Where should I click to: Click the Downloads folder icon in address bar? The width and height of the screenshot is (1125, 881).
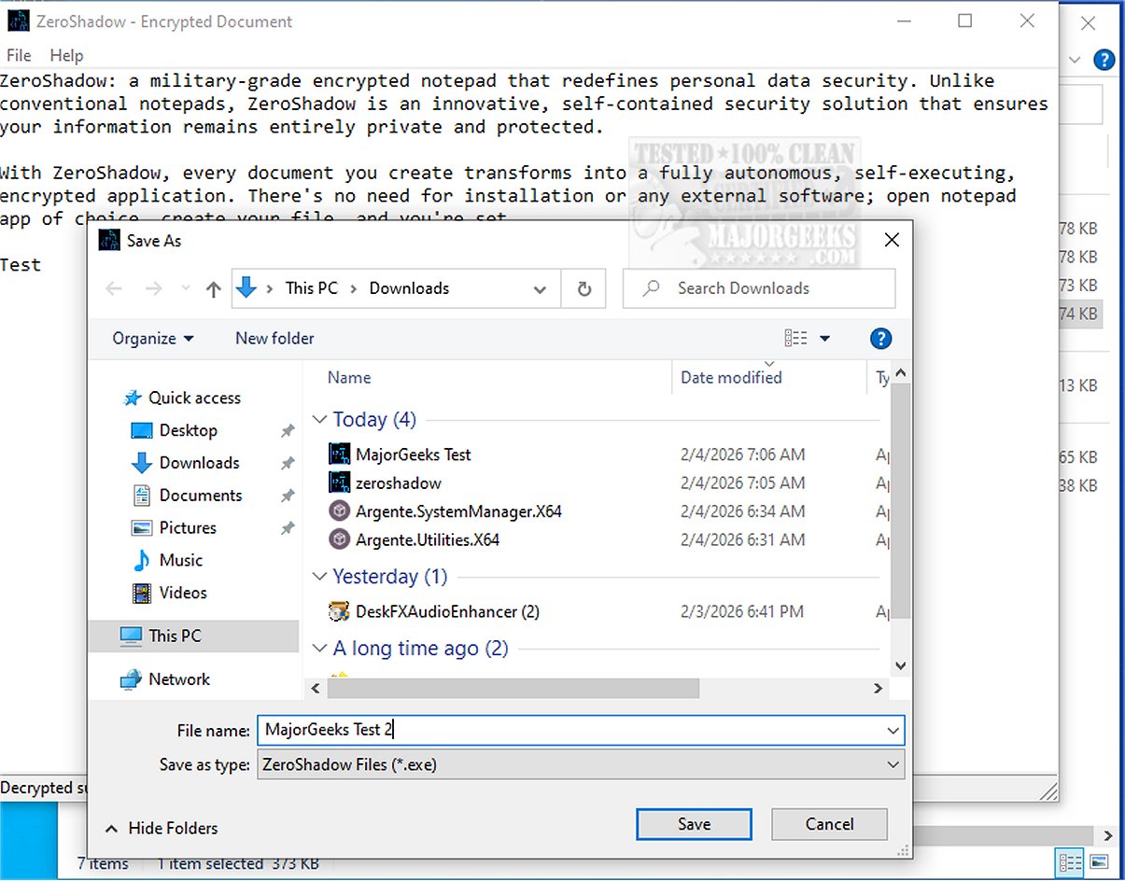[246, 288]
